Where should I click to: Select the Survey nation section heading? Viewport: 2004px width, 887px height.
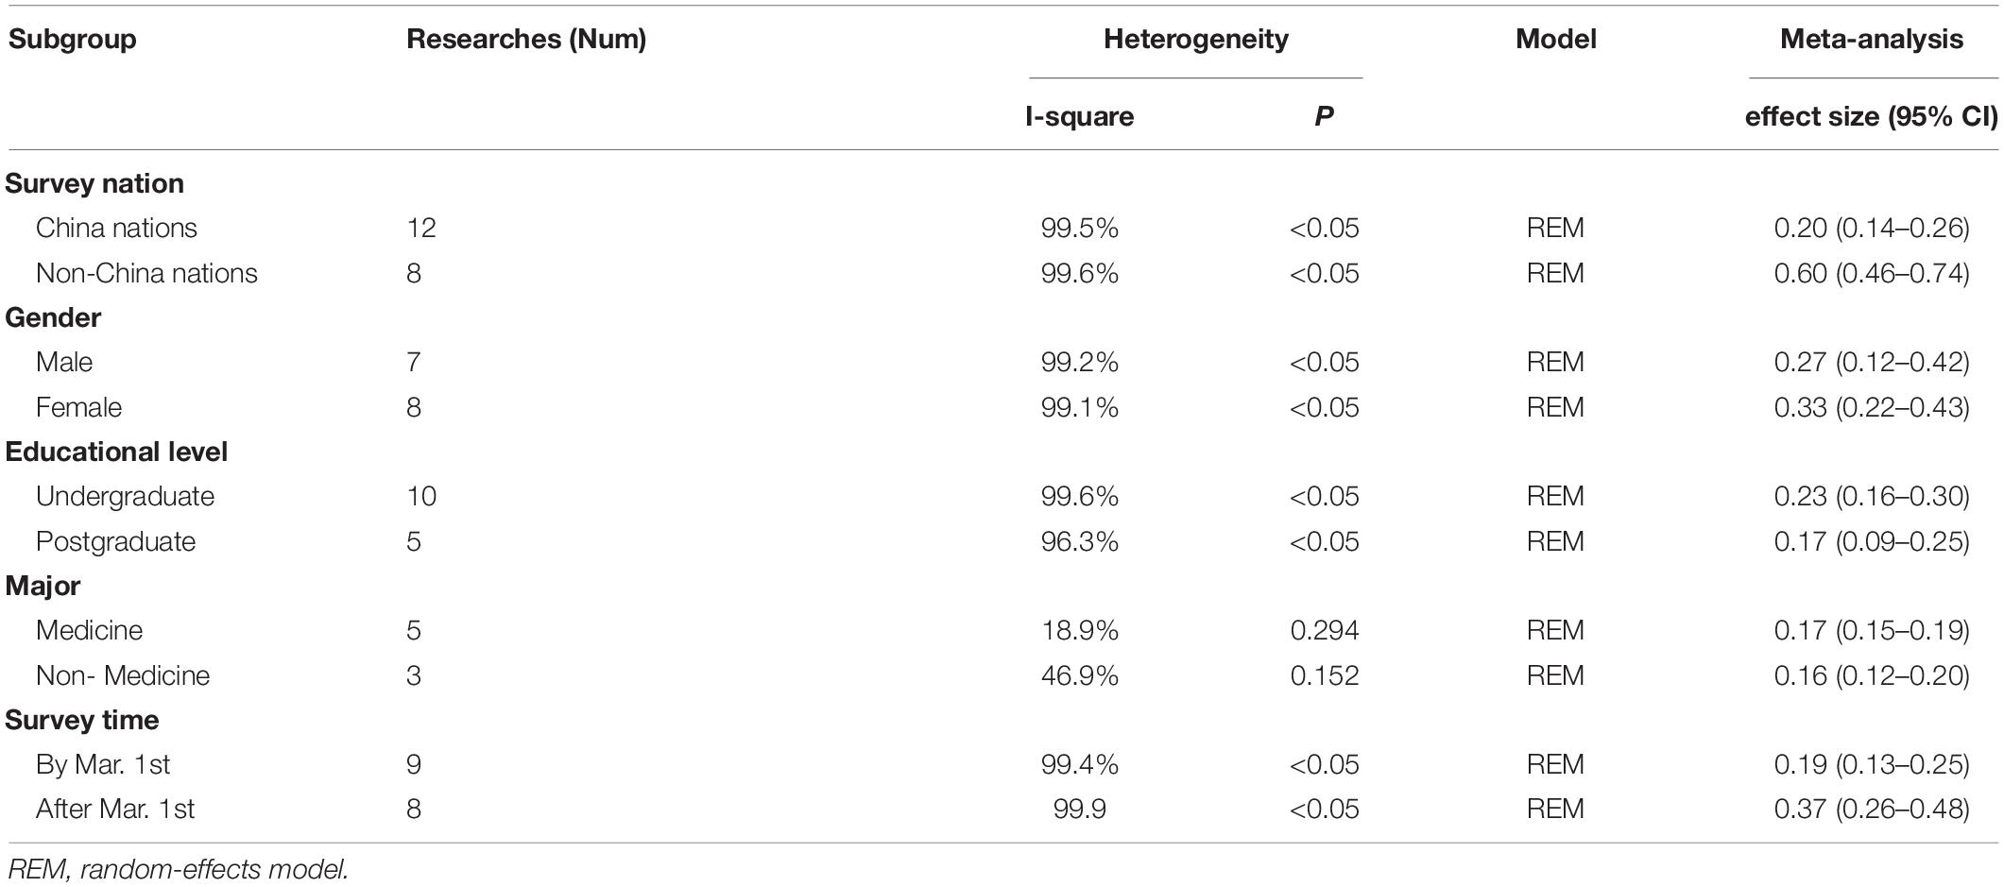(x=94, y=183)
